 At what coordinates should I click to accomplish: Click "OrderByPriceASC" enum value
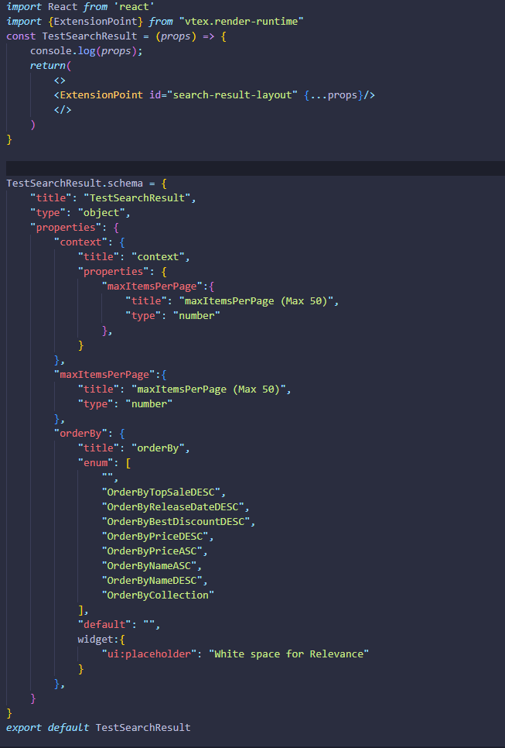pyautogui.click(x=152, y=551)
